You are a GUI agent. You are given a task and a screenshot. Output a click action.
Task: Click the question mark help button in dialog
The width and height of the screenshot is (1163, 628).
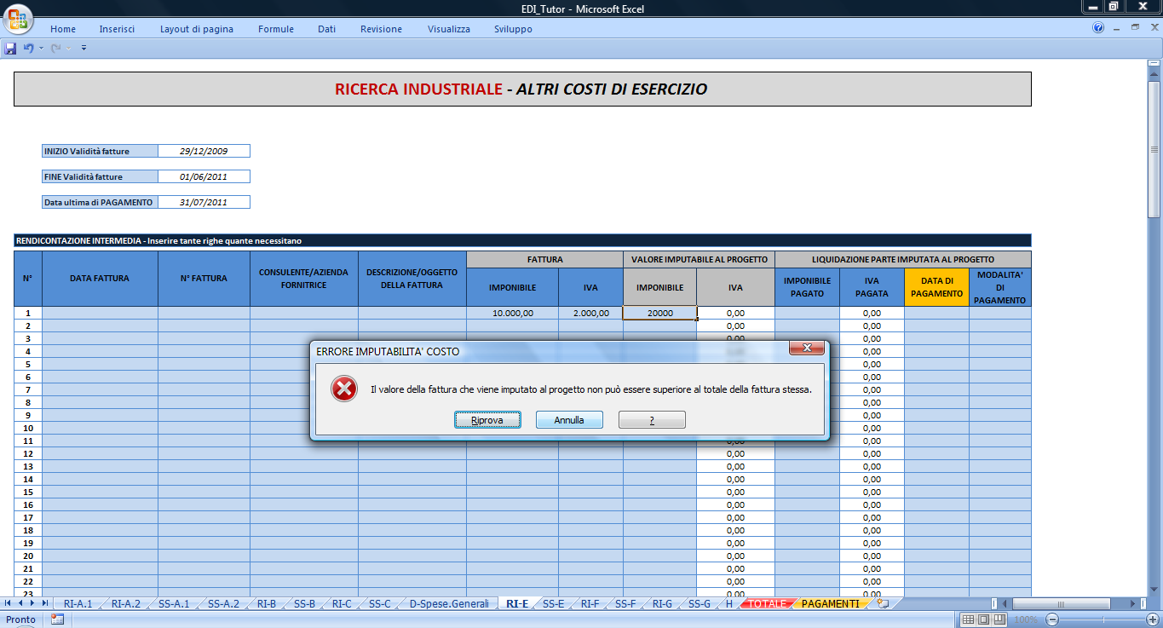[x=652, y=420]
